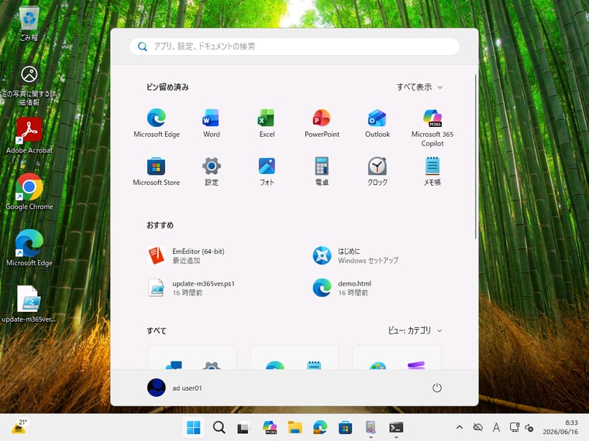This screenshot has height=441, width=589.
Task: Click the Windows Start button on taskbar
Action: (x=194, y=428)
